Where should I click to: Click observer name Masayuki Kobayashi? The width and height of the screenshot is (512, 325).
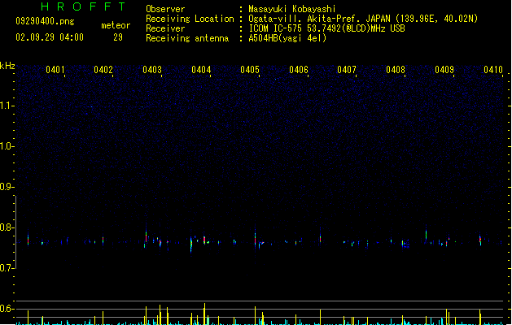point(292,9)
